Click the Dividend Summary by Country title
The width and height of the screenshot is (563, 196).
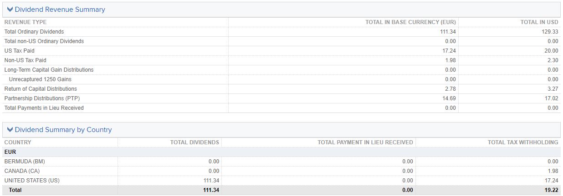click(x=63, y=130)
